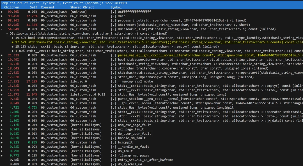Expand the DB::record row at 65.98%
This screenshot has width=303, height=166.
[x=2, y=25]
